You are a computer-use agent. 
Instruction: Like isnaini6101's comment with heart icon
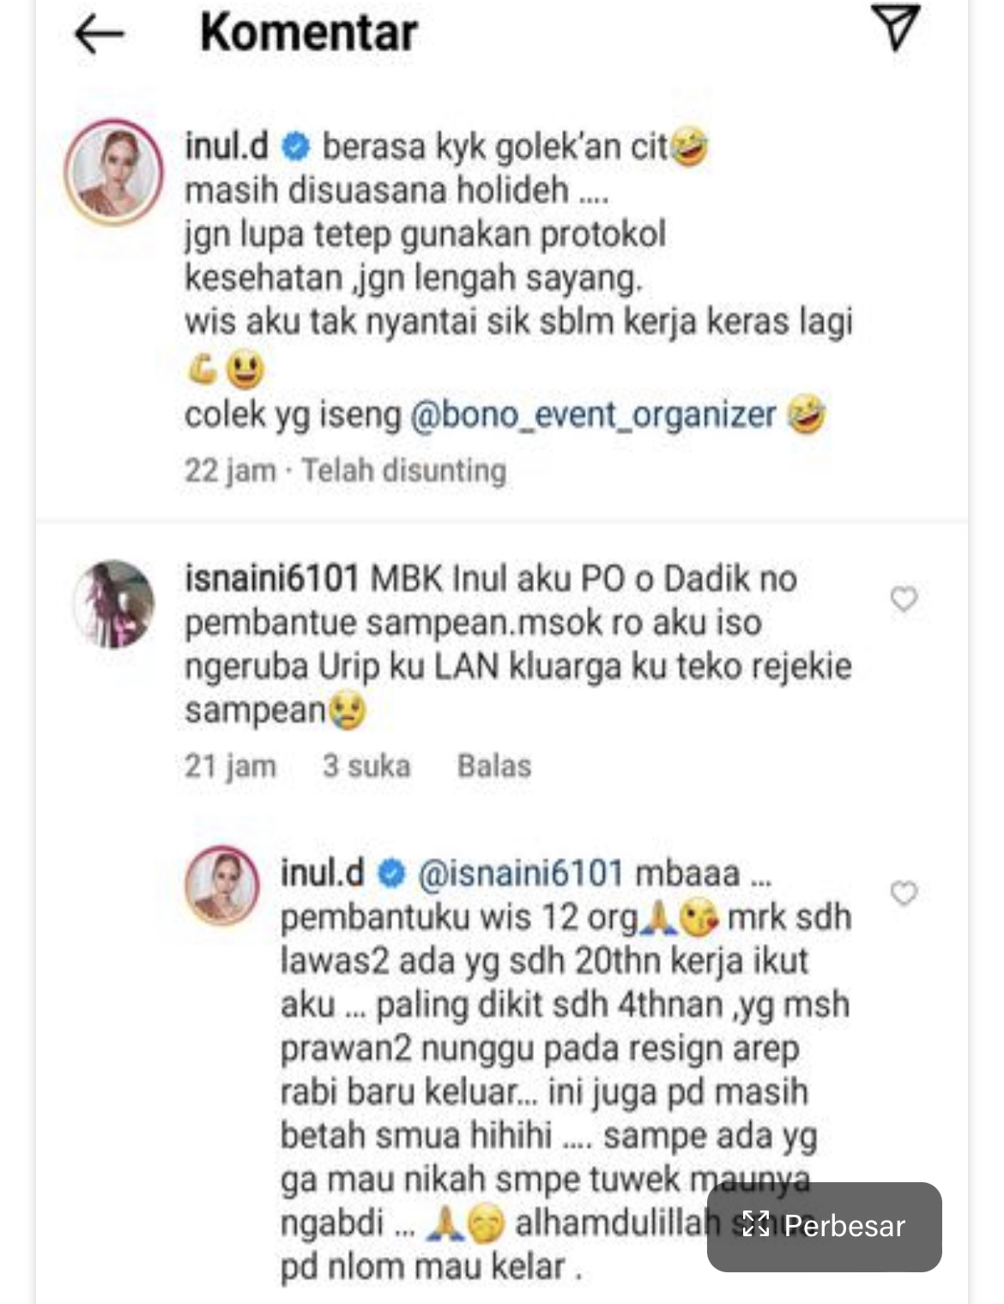click(904, 599)
